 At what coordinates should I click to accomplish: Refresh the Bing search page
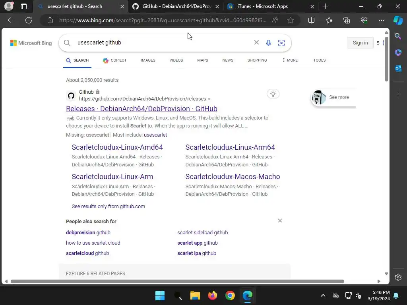pos(29,20)
